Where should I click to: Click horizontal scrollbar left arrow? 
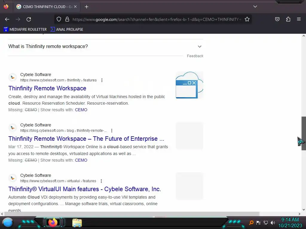pos(2,214)
